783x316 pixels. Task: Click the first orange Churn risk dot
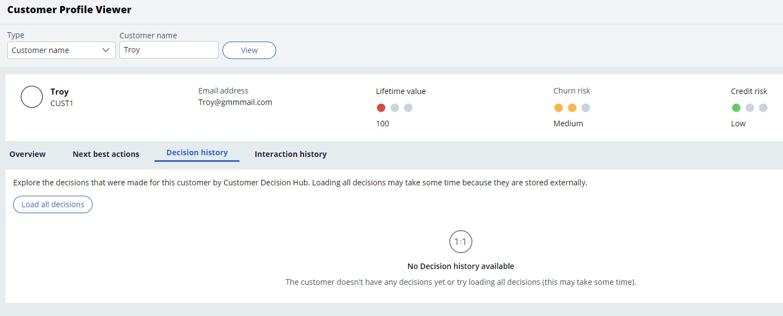559,108
